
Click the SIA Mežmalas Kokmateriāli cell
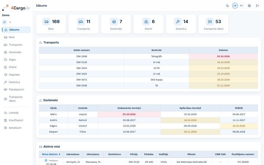point(191,162)
